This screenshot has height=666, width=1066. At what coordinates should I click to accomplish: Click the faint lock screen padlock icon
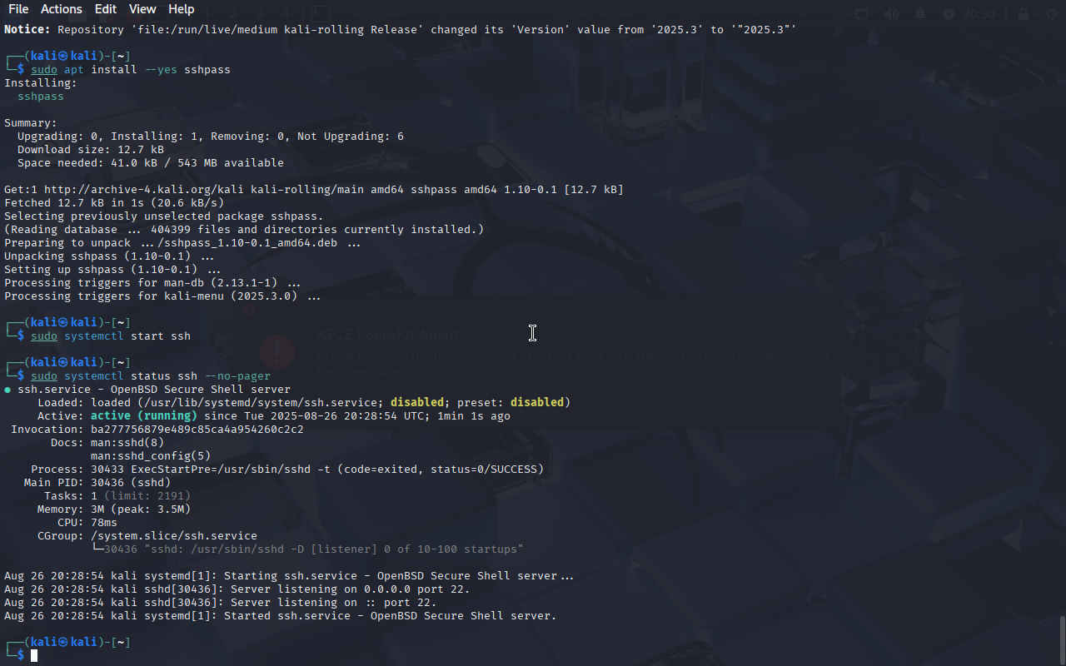click(x=1024, y=14)
